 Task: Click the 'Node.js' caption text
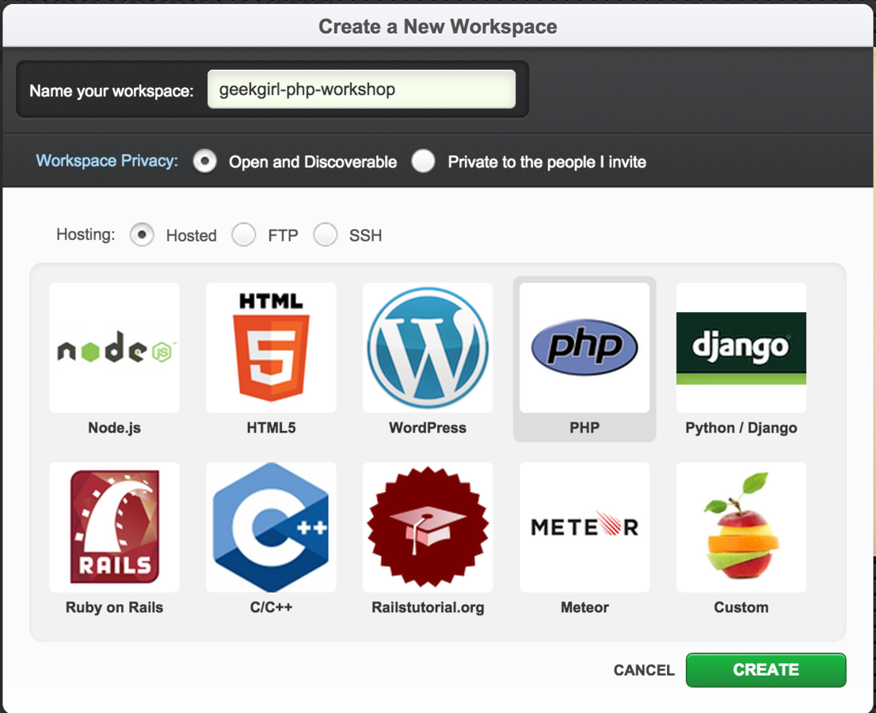115,428
